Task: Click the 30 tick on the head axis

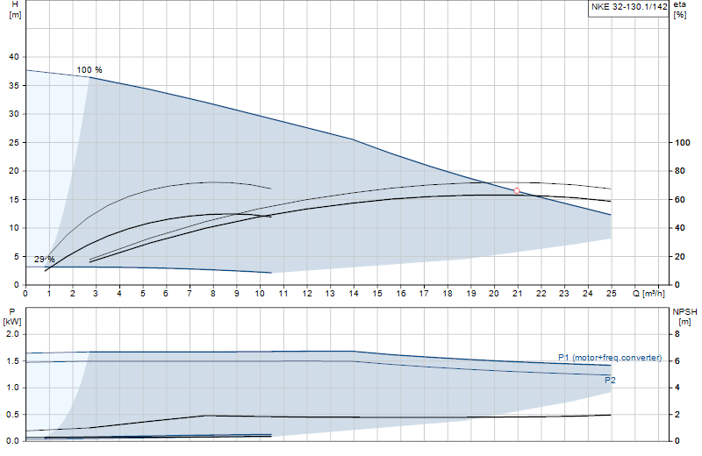Action: [14, 114]
